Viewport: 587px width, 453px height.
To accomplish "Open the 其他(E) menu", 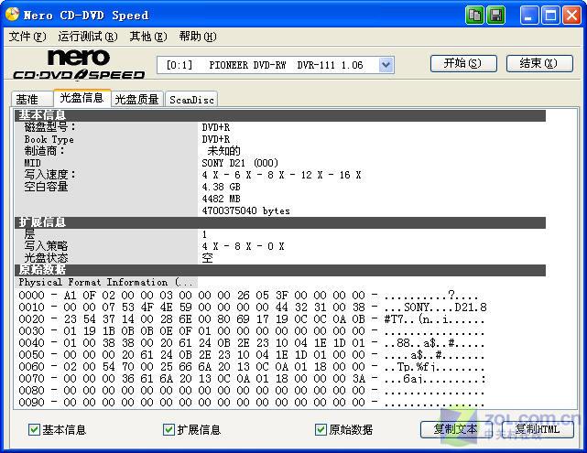I will pyautogui.click(x=148, y=37).
